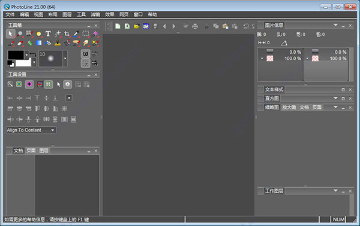Switch to the 放大镜 tab
This screenshot has height=226, width=360.
pyautogui.click(x=289, y=107)
